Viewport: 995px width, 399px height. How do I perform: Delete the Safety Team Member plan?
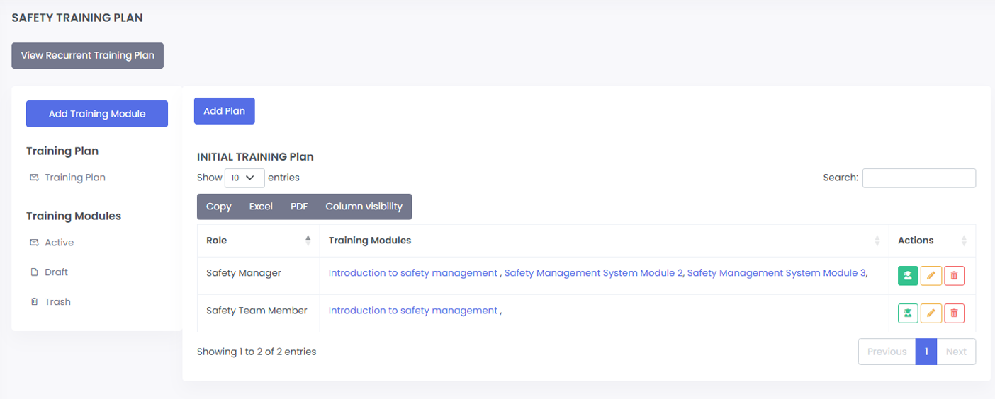(954, 313)
